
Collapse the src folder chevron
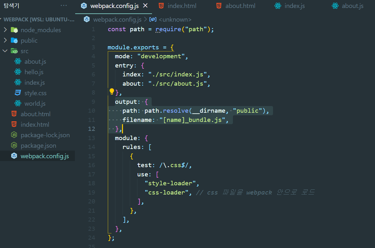point(5,51)
